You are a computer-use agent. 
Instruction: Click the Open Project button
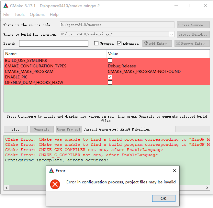pyautogui.click(x=69, y=129)
